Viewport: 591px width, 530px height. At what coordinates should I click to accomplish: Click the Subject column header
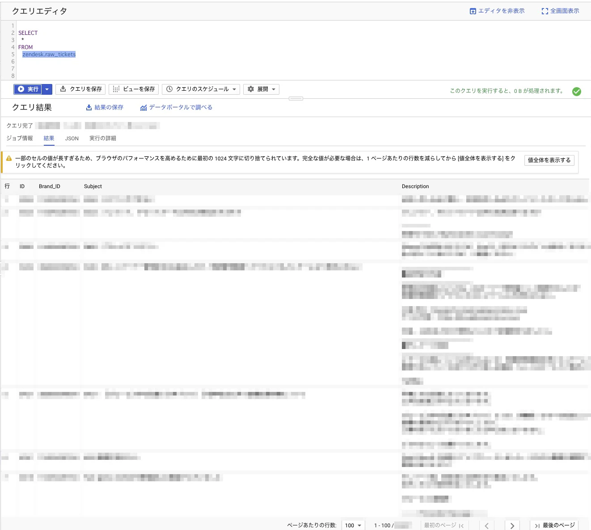(x=93, y=186)
